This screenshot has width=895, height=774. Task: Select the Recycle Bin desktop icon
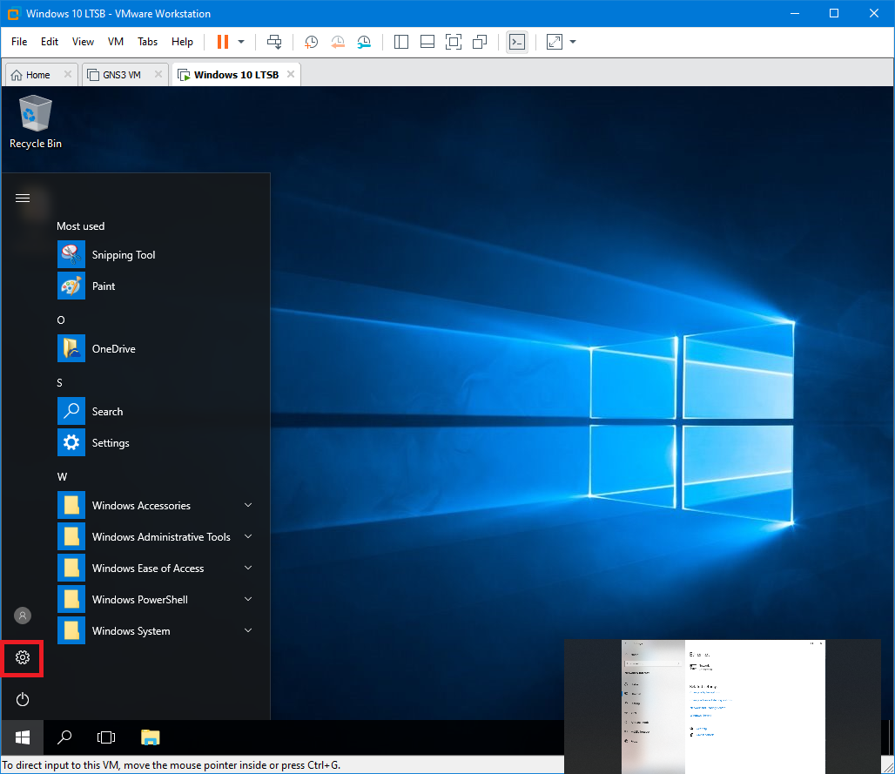[36, 123]
